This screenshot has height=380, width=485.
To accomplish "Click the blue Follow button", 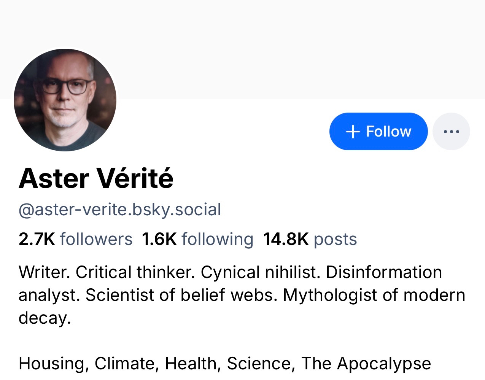I will coord(378,131).
